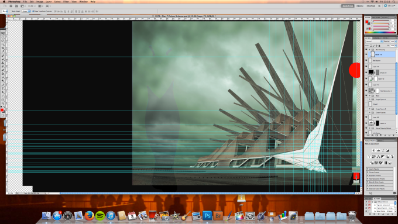Add a Black & White adjustment
This screenshot has width=398, height=224.
coord(383,157)
